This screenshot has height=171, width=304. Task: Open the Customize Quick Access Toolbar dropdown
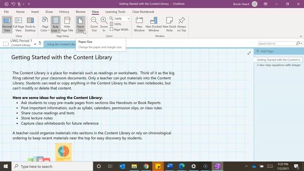tap(29, 4)
